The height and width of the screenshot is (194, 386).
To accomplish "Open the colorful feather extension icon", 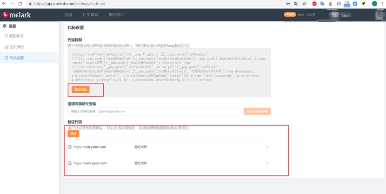I will coord(363,4).
